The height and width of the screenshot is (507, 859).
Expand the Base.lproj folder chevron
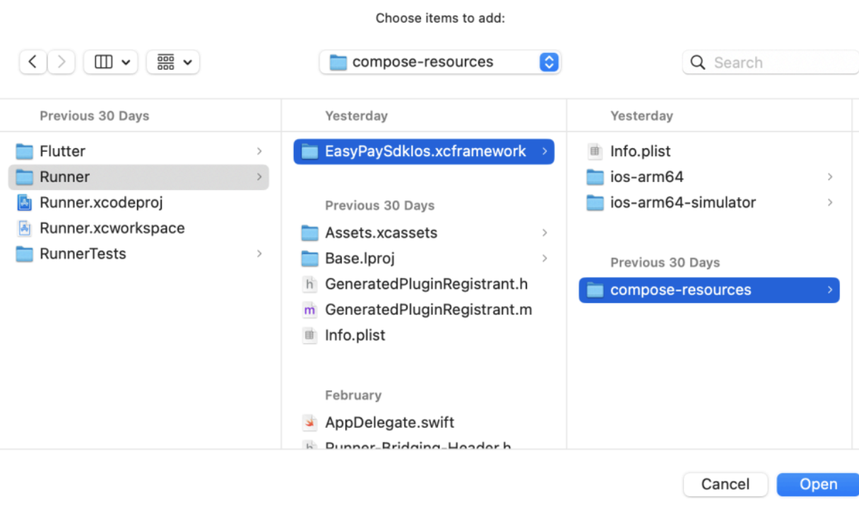(545, 258)
